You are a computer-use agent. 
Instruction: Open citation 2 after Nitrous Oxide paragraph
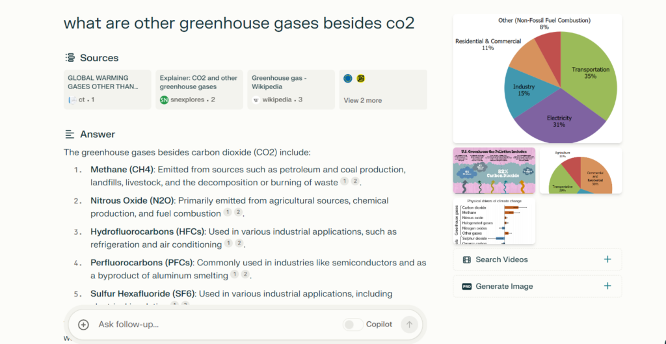tap(238, 213)
